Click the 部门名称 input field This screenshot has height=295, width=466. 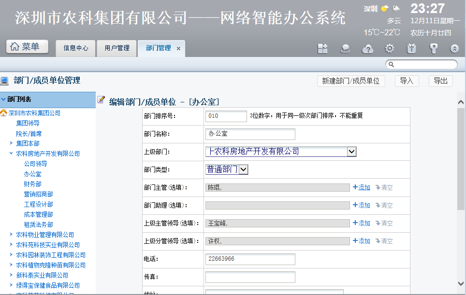pos(250,134)
